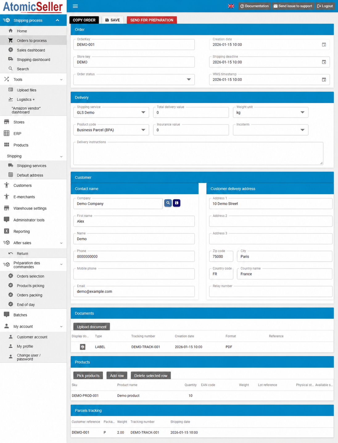Image resolution: width=338 pixels, height=443 pixels.
Task: Search company with magnifier icon
Action: (168, 203)
